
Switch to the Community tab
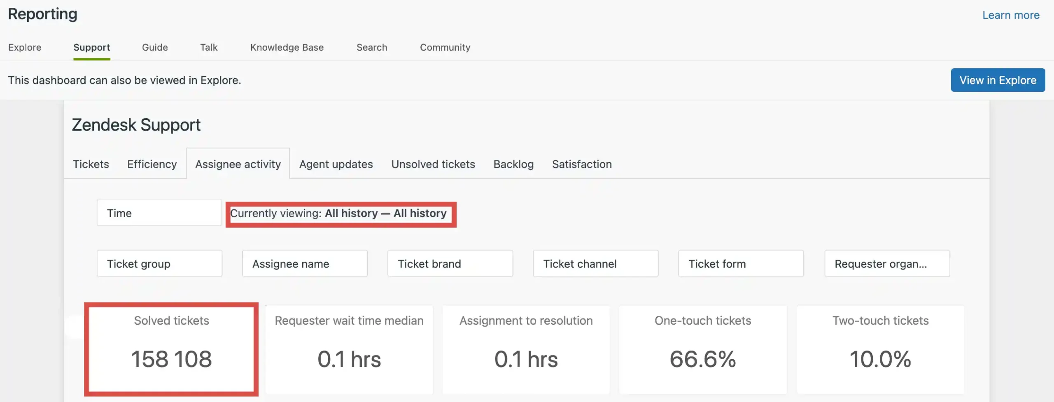click(x=445, y=47)
